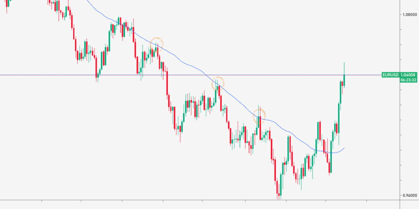
Task: Click the 1.08000 price axis label
Action: pyautogui.click(x=409, y=14)
